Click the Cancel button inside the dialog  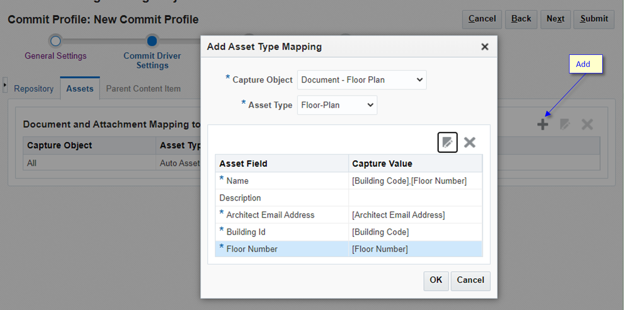(470, 280)
